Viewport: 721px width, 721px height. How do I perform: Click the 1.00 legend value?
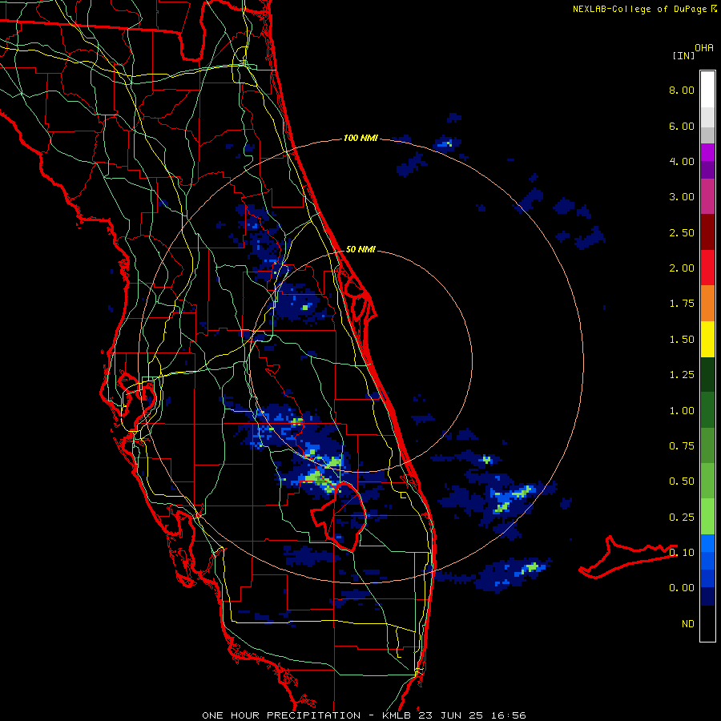click(682, 411)
